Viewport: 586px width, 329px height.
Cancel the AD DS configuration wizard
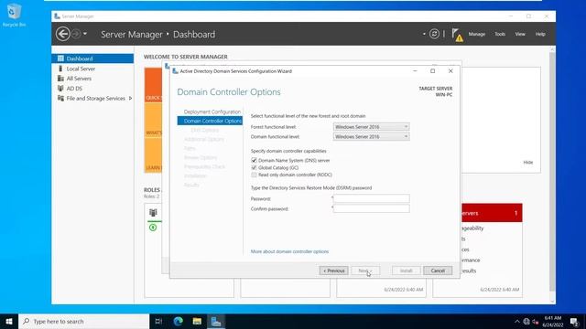point(438,271)
